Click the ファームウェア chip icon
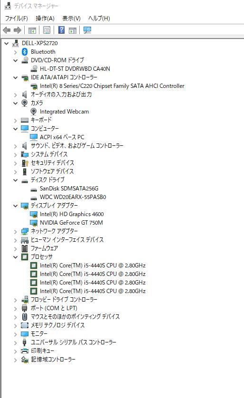The image size is (244, 398). 25,248
